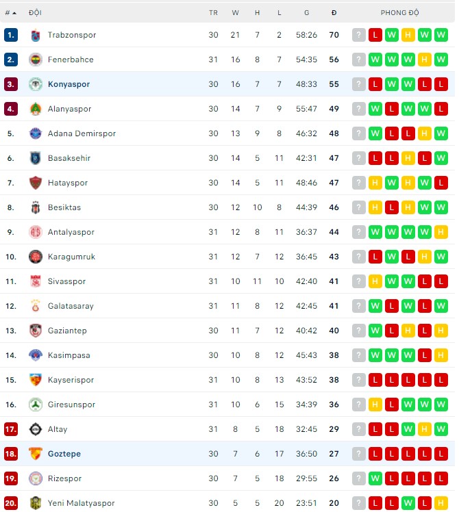
Task: Open the Yeni Malatyaspor team link
Action: pyautogui.click(x=81, y=503)
